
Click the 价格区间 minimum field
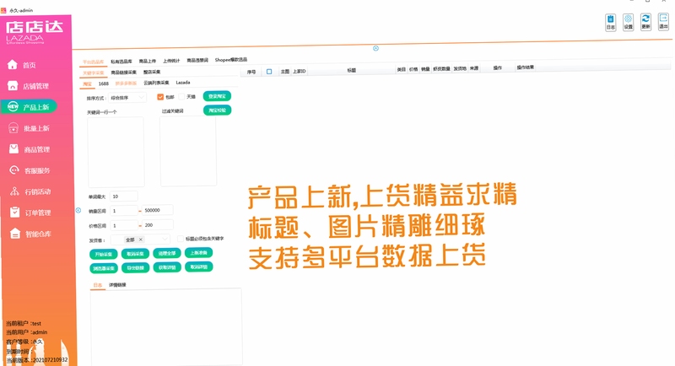[x=124, y=225]
